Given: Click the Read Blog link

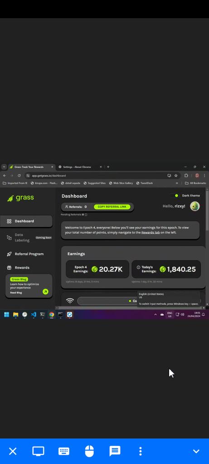Looking at the screenshot, I should point(16,293).
